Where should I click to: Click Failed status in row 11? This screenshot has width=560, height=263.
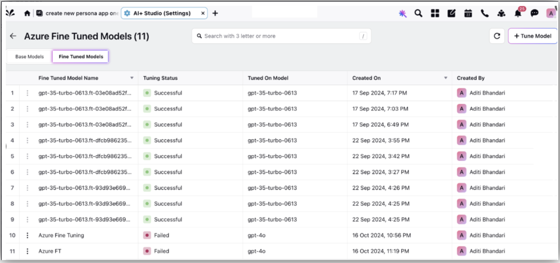156,251
